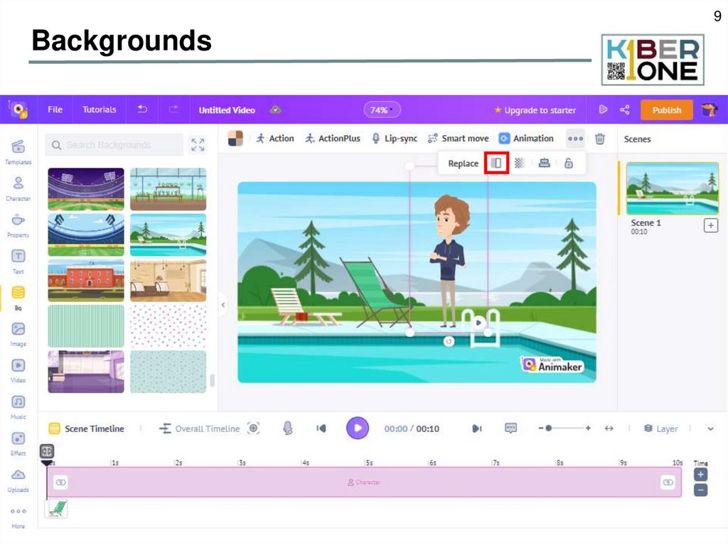Screen dimensions: 728x545
Task: Open the Image sidebar panel
Action: point(18,334)
